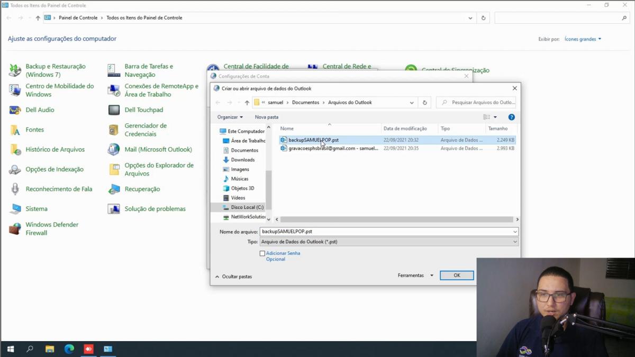
Task: Click the refresh icon in the file dialog address bar
Action: coord(424,103)
